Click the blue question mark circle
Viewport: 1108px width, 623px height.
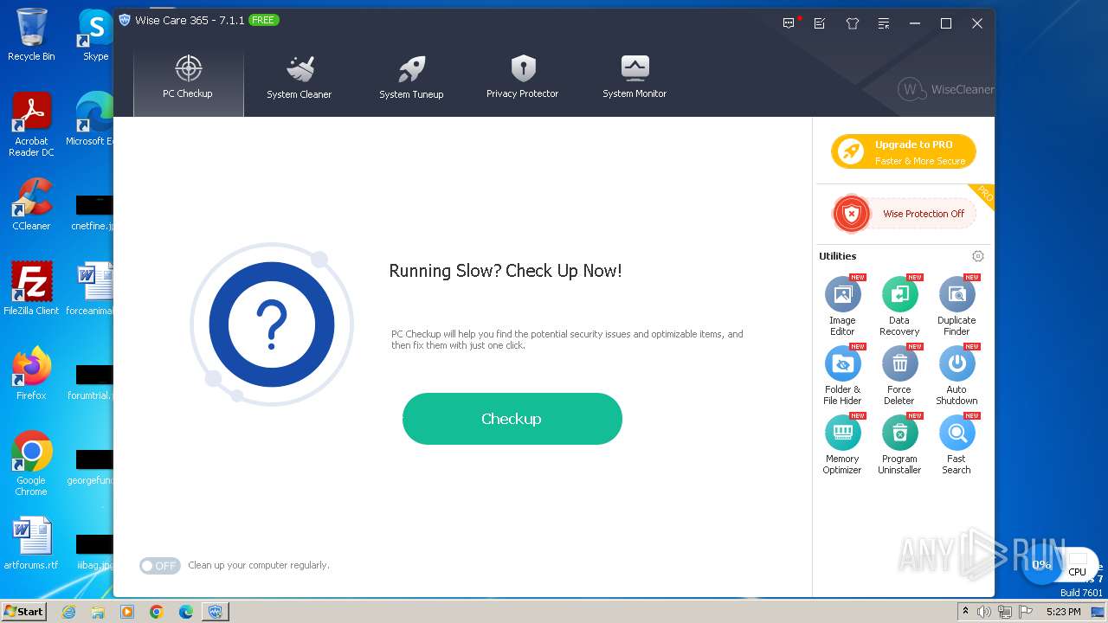(272, 324)
